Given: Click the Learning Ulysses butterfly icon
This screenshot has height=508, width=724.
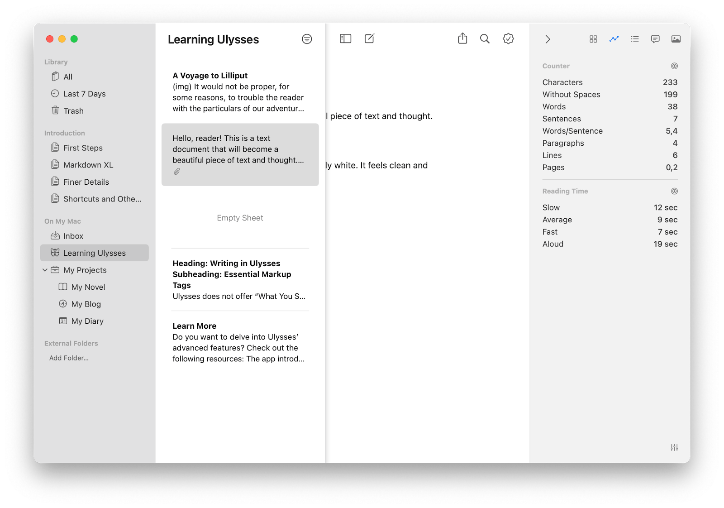Looking at the screenshot, I should pos(55,253).
